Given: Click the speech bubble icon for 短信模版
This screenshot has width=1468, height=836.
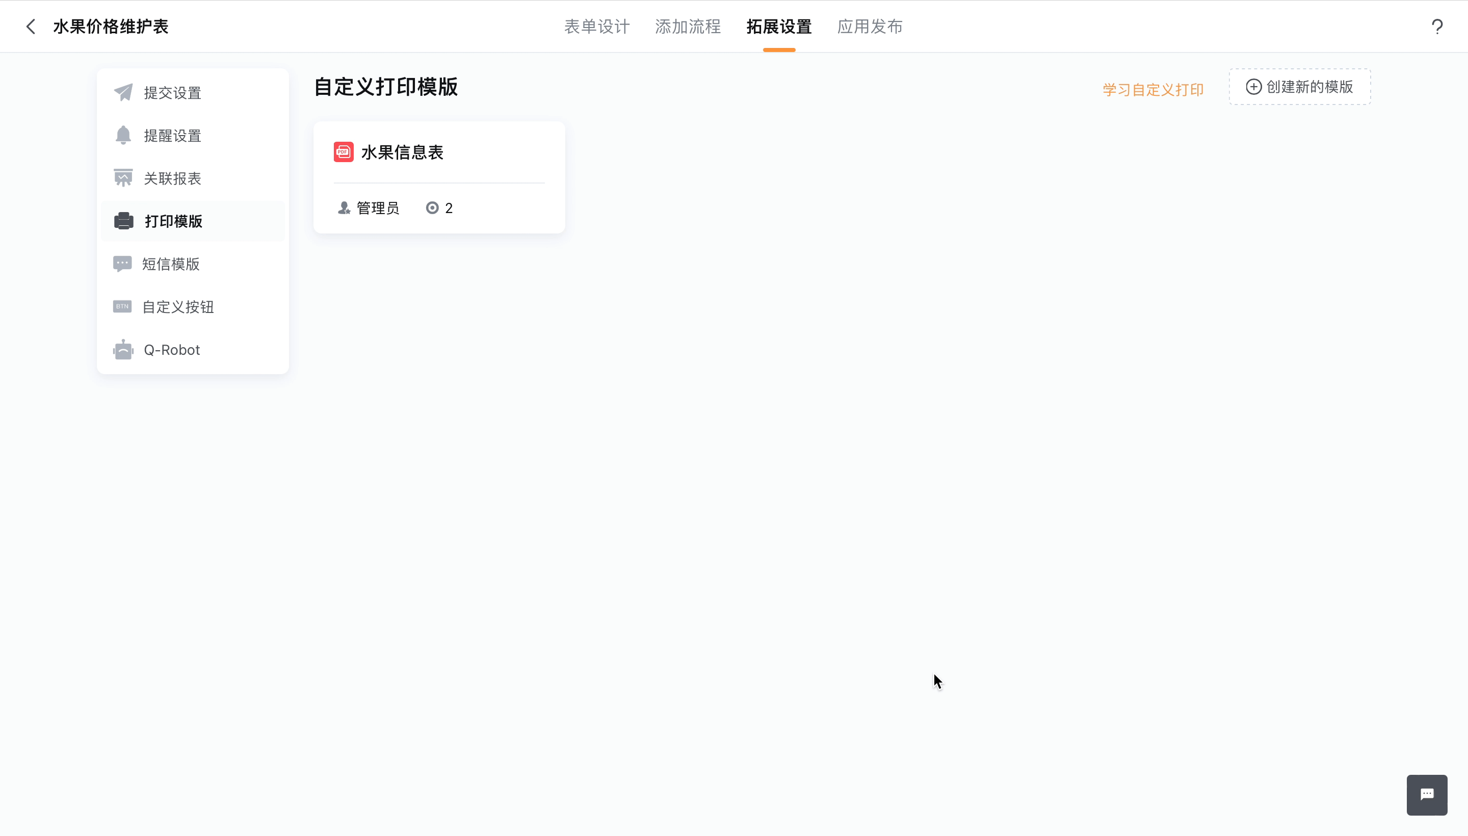Looking at the screenshot, I should point(122,264).
